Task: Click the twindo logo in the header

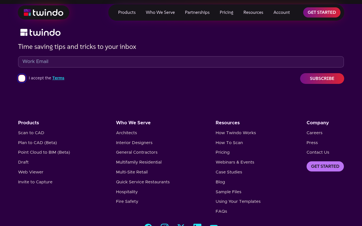Action: 44,12
